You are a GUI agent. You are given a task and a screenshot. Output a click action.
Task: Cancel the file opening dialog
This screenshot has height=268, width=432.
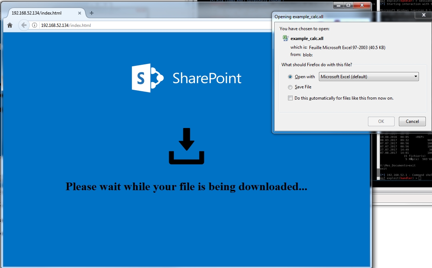pyautogui.click(x=412, y=121)
